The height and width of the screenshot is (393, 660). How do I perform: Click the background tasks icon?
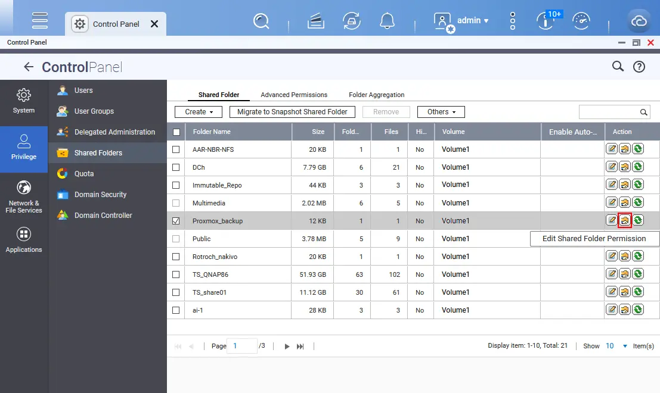point(352,21)
